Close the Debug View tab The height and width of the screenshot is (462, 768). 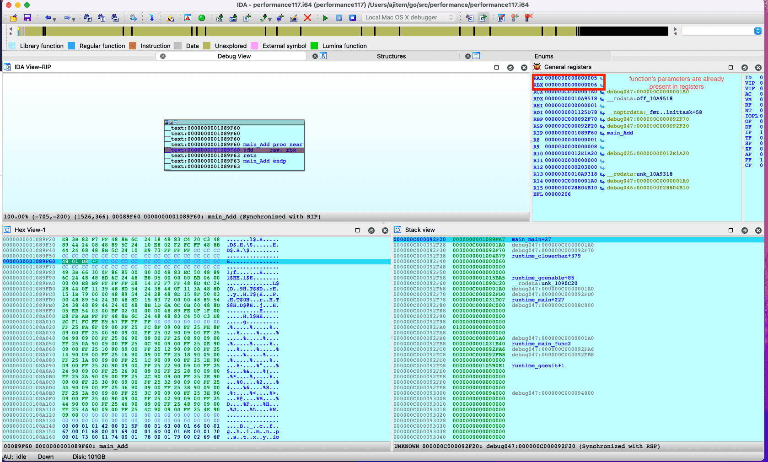click(163, 56)
